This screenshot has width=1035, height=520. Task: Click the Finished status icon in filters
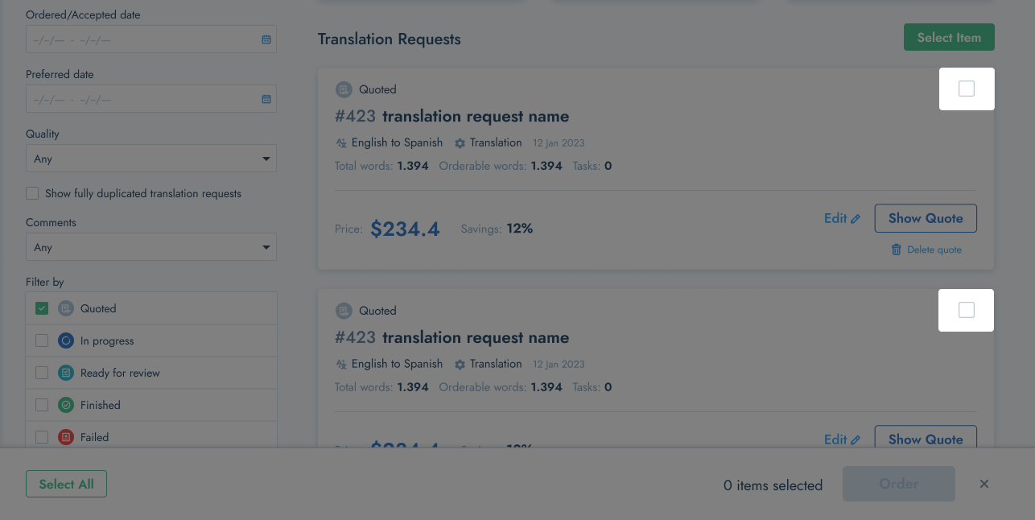coord(66,405)
